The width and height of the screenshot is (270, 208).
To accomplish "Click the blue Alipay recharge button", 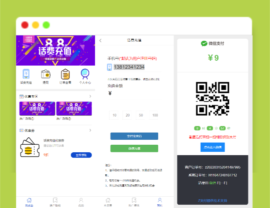I will pyautogui.click(x=134, y=136).
